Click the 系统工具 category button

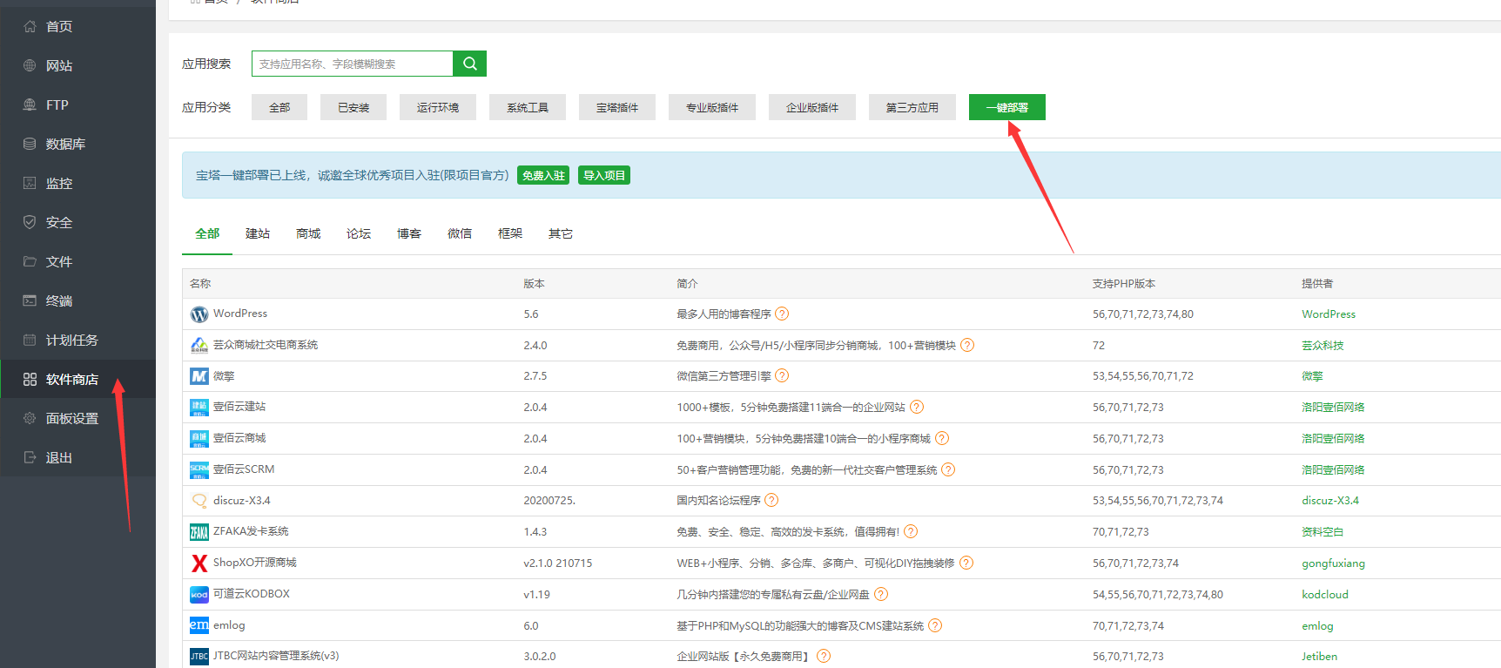(x=528, y=107)
